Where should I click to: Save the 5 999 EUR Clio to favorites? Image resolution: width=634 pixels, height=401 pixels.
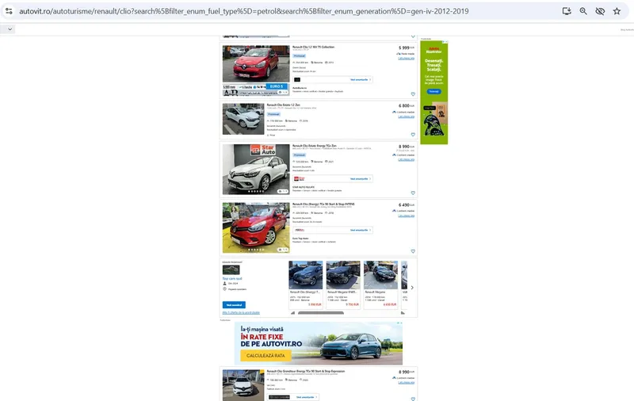click(413, 94)
